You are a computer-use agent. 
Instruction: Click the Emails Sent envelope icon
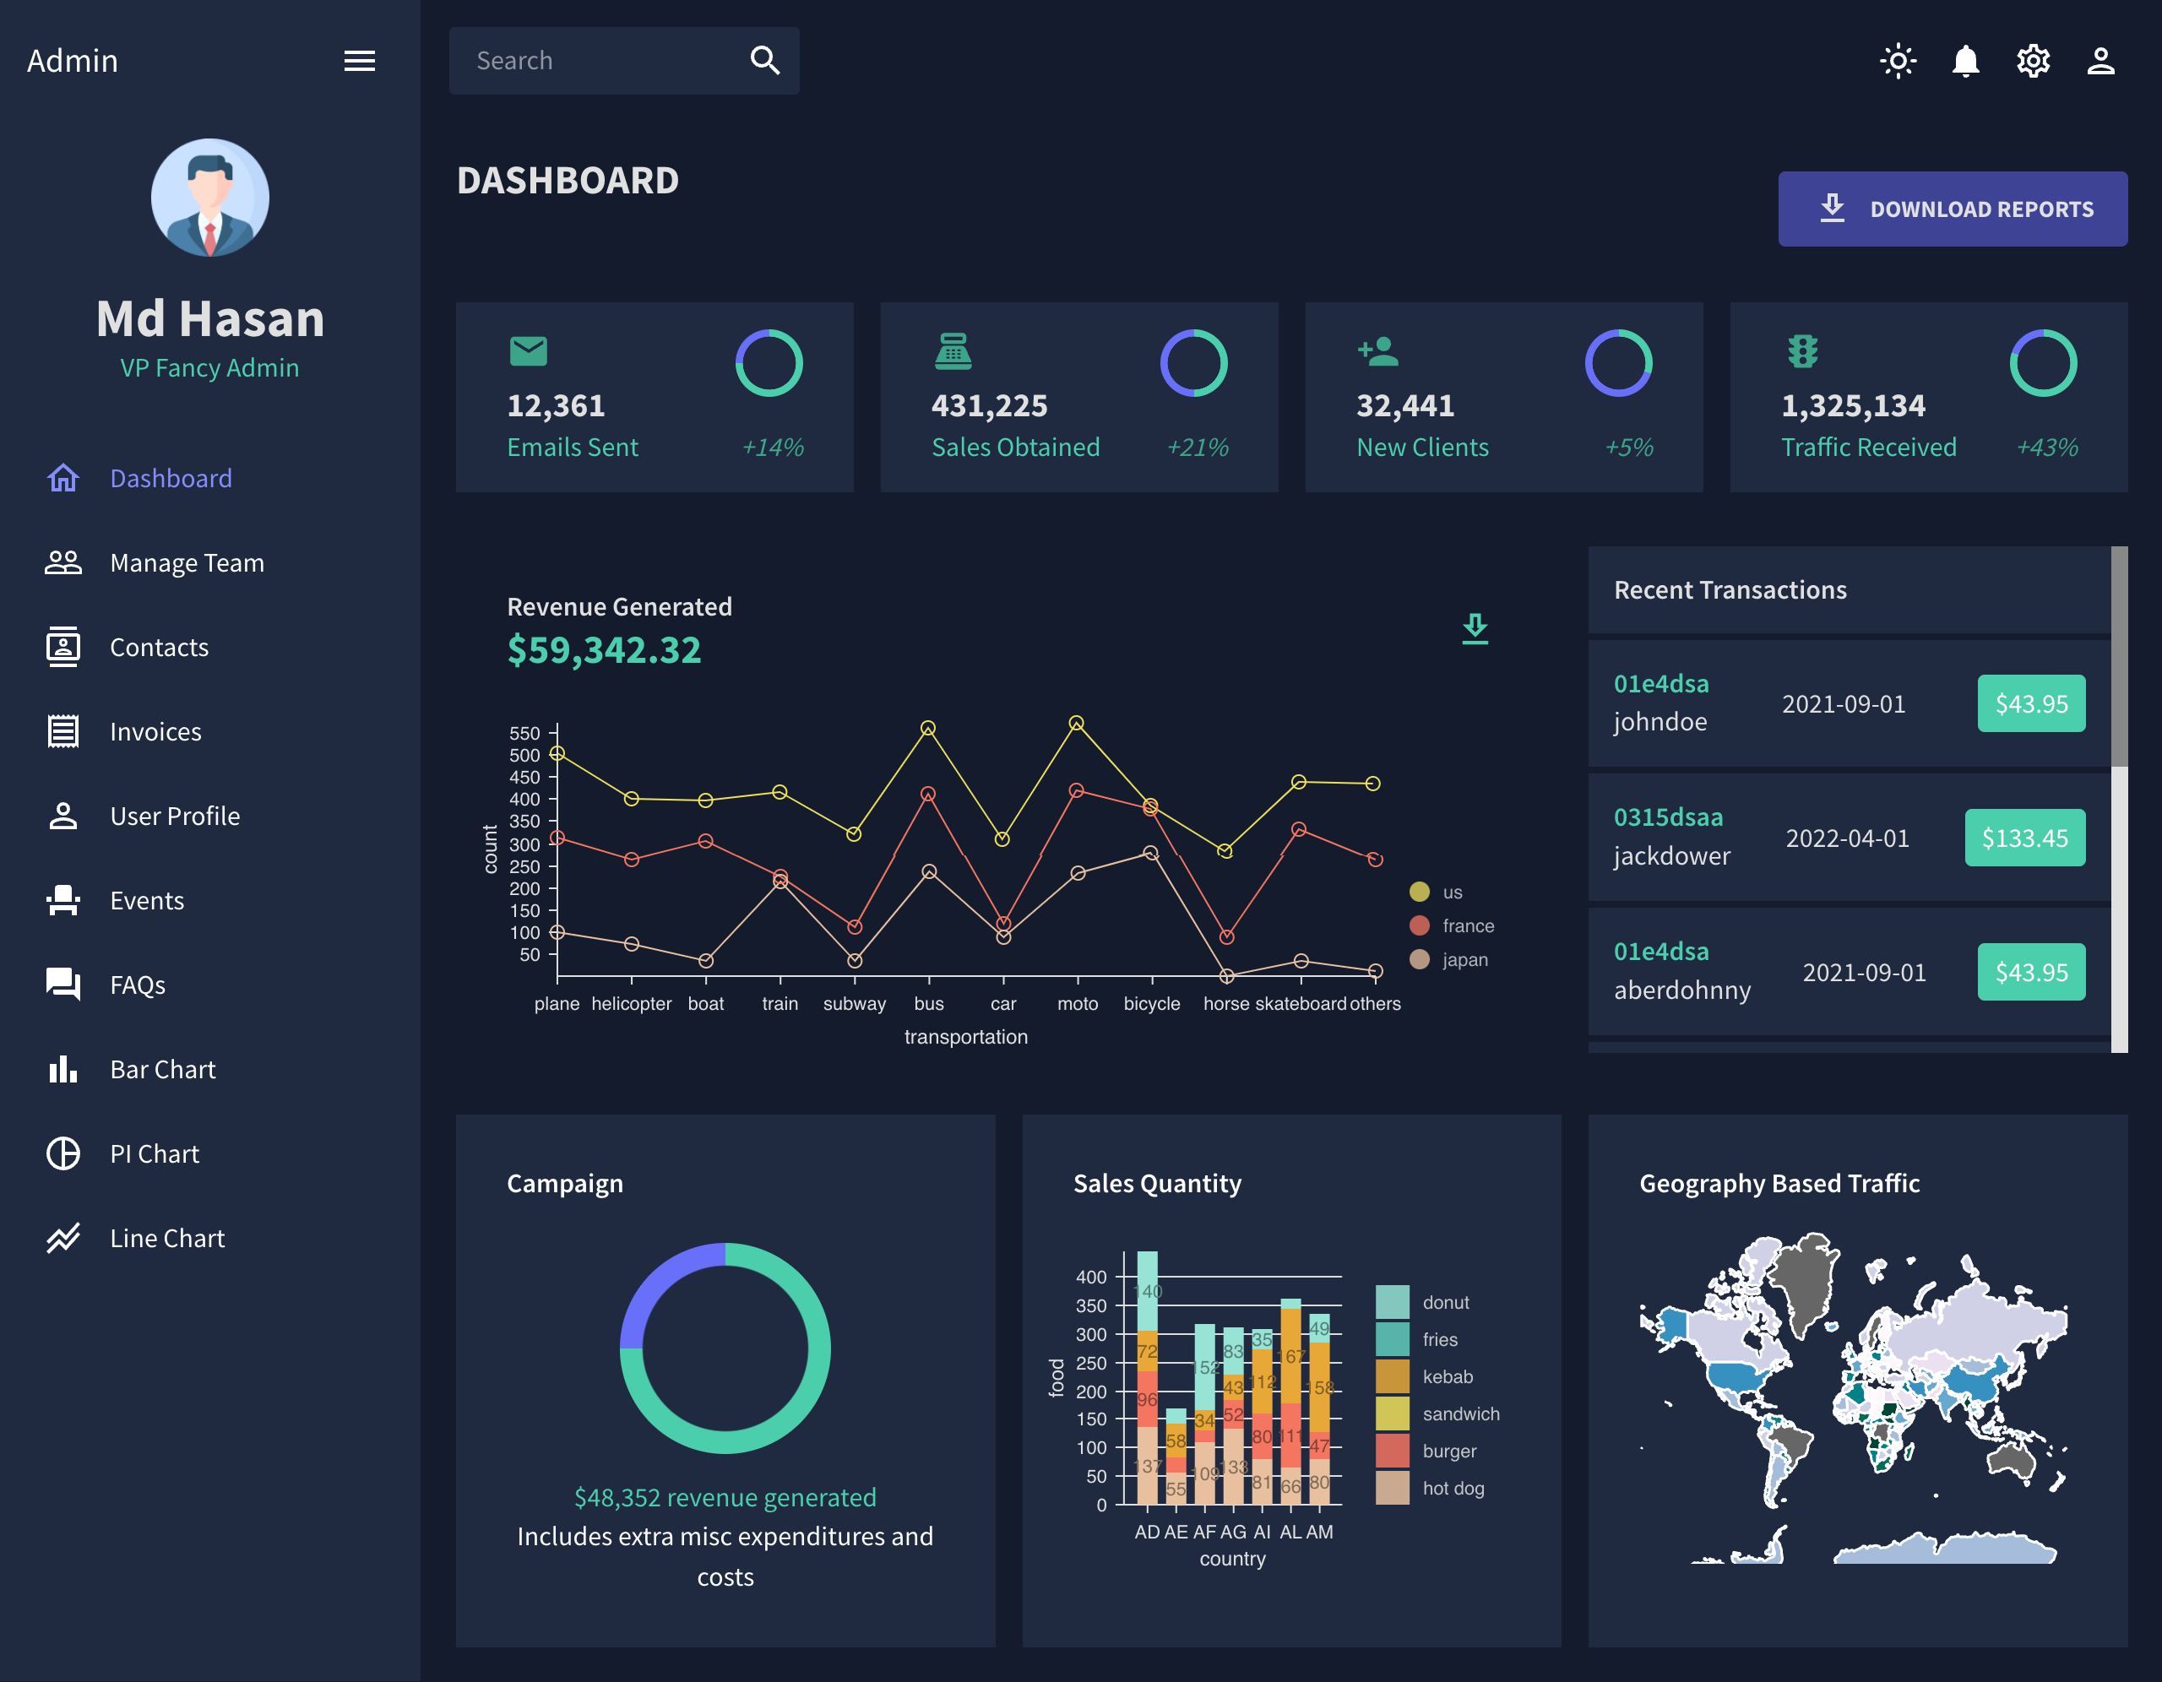coord(528,350)
